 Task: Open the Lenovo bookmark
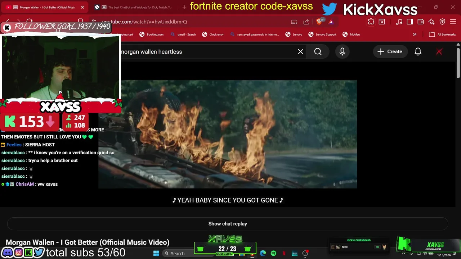[x=294, y=35]
